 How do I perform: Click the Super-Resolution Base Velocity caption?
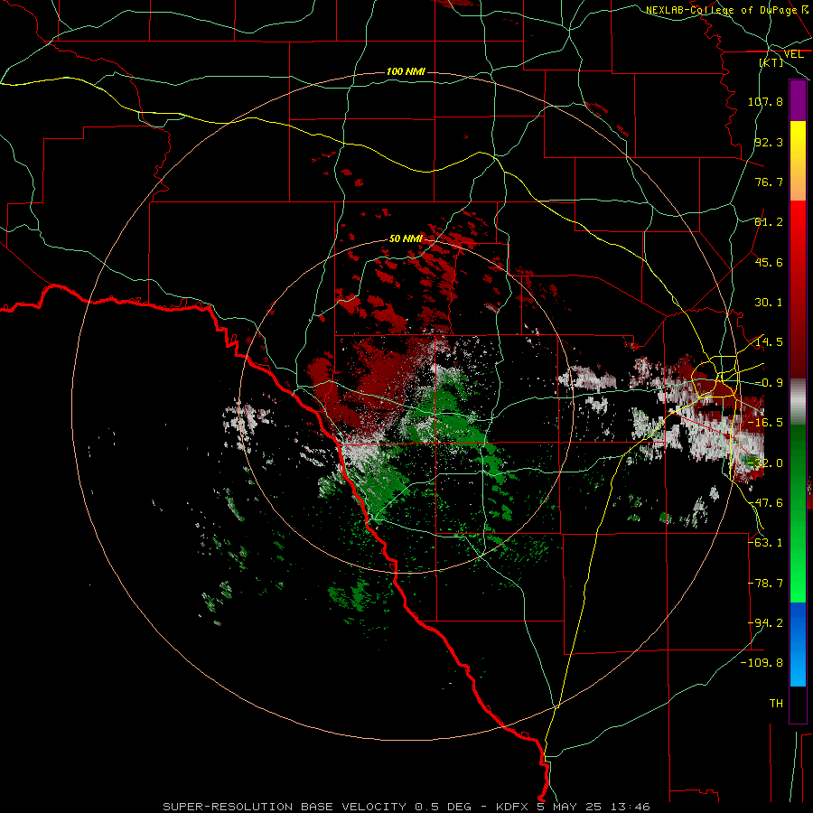406,807
